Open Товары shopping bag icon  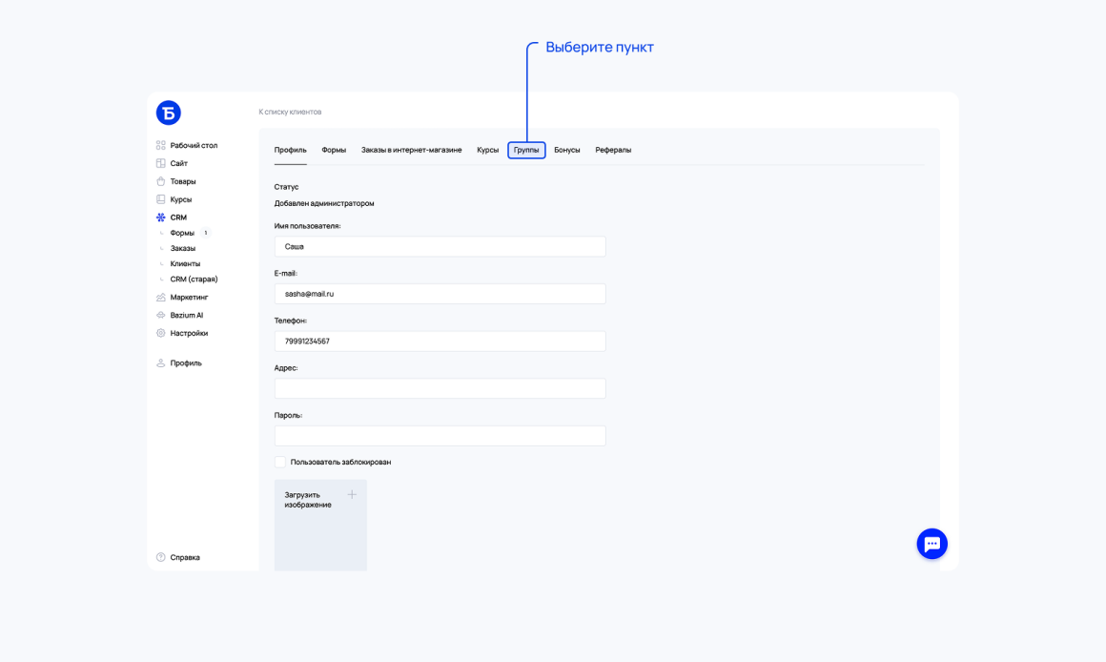tap(161, 181)
